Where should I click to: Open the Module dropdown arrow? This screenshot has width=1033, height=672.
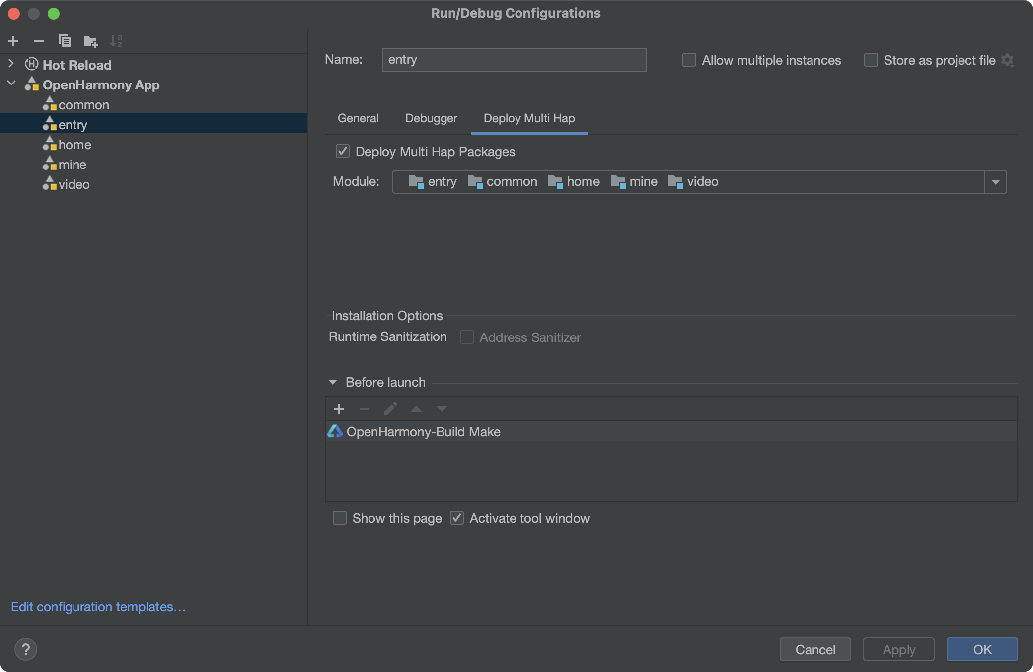click(995, 182)
